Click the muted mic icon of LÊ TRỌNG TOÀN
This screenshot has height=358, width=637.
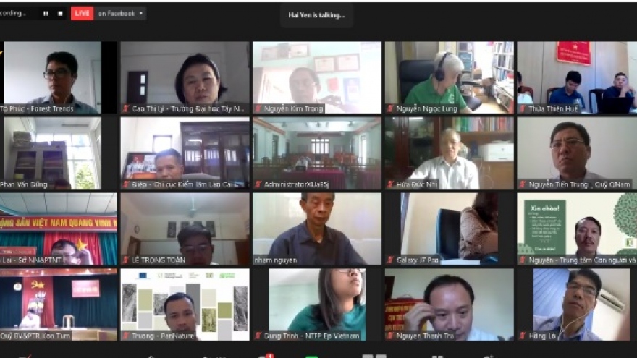126,260
